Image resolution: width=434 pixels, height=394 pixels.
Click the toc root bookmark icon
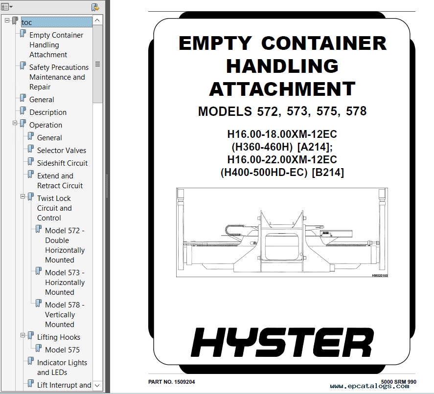tap(15, 21)
